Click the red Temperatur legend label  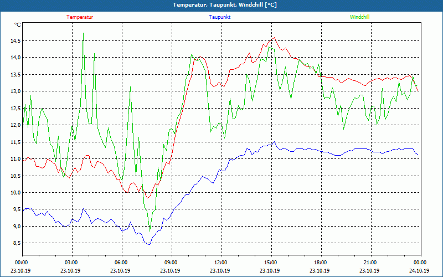pos(80,17)
